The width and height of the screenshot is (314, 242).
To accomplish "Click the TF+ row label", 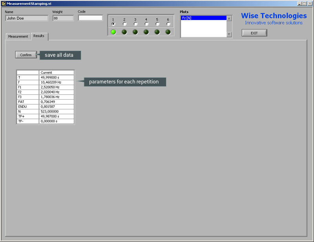I will click(x=27, y=116).
